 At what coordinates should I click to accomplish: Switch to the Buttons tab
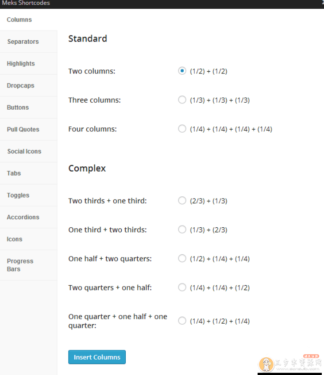[18, 107]
